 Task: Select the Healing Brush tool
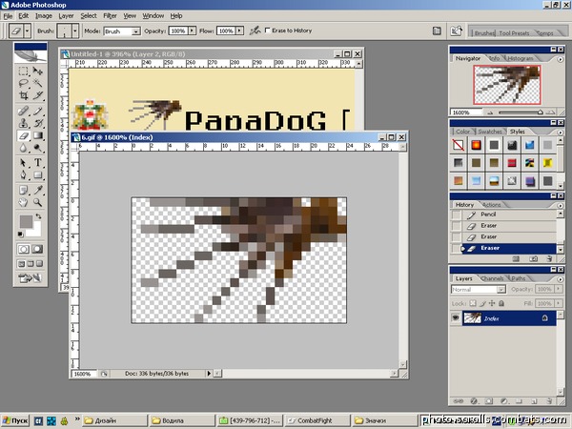pos(24,111)
